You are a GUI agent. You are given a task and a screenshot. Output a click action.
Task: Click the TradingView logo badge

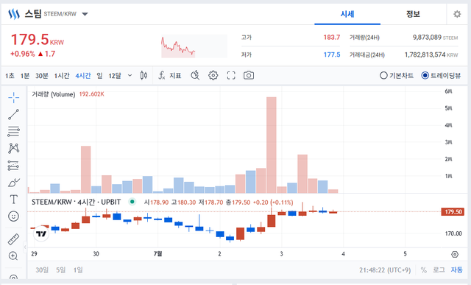click(x=41, y=233)
